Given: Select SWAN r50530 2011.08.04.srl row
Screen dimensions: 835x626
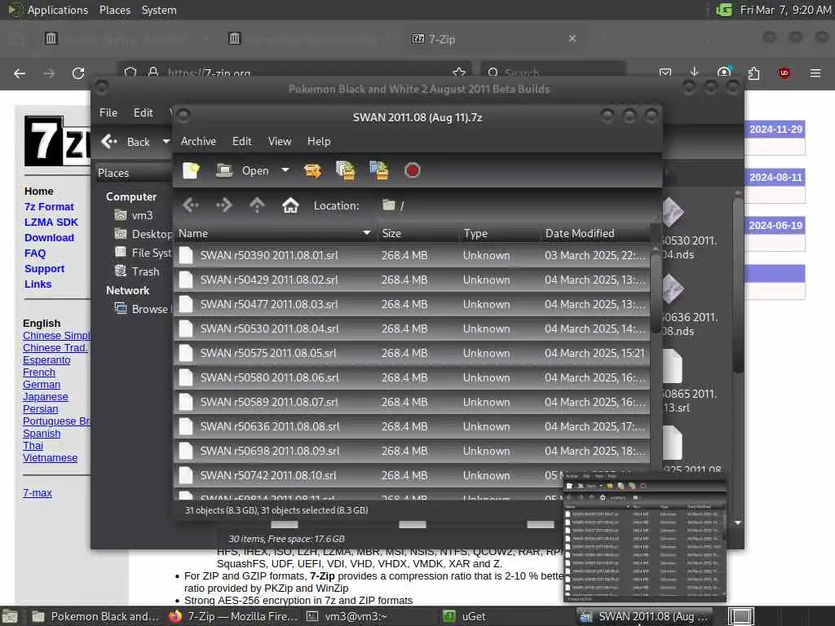Looking at the screenshot, I should pos(412,329).
